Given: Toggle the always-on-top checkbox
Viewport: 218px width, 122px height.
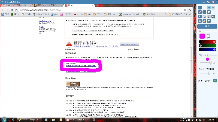Looking at the screenshot, I should tap(199, 81).
